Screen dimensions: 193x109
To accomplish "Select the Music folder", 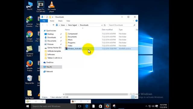I will (70, 40).
